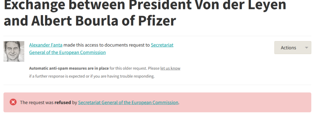Select the bold word 'refused'

[63, 103]
